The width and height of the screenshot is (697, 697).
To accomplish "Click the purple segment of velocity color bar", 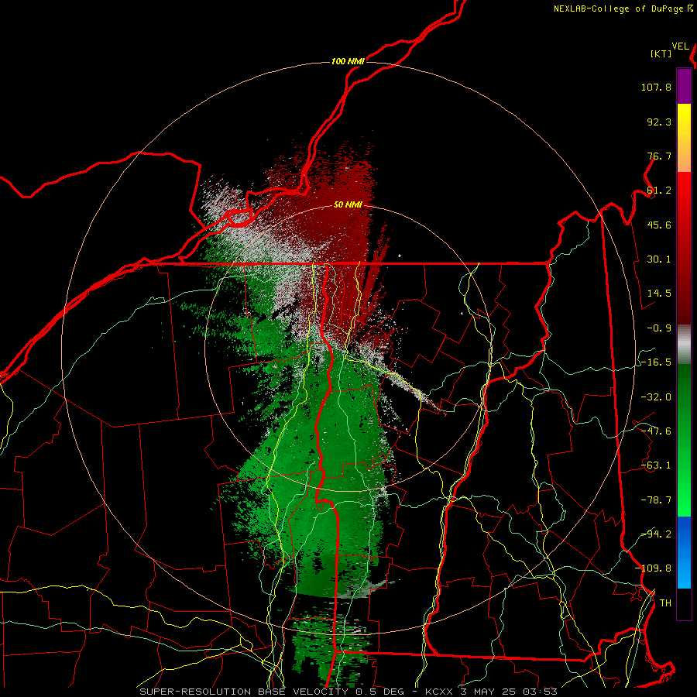I will point(684,86).
